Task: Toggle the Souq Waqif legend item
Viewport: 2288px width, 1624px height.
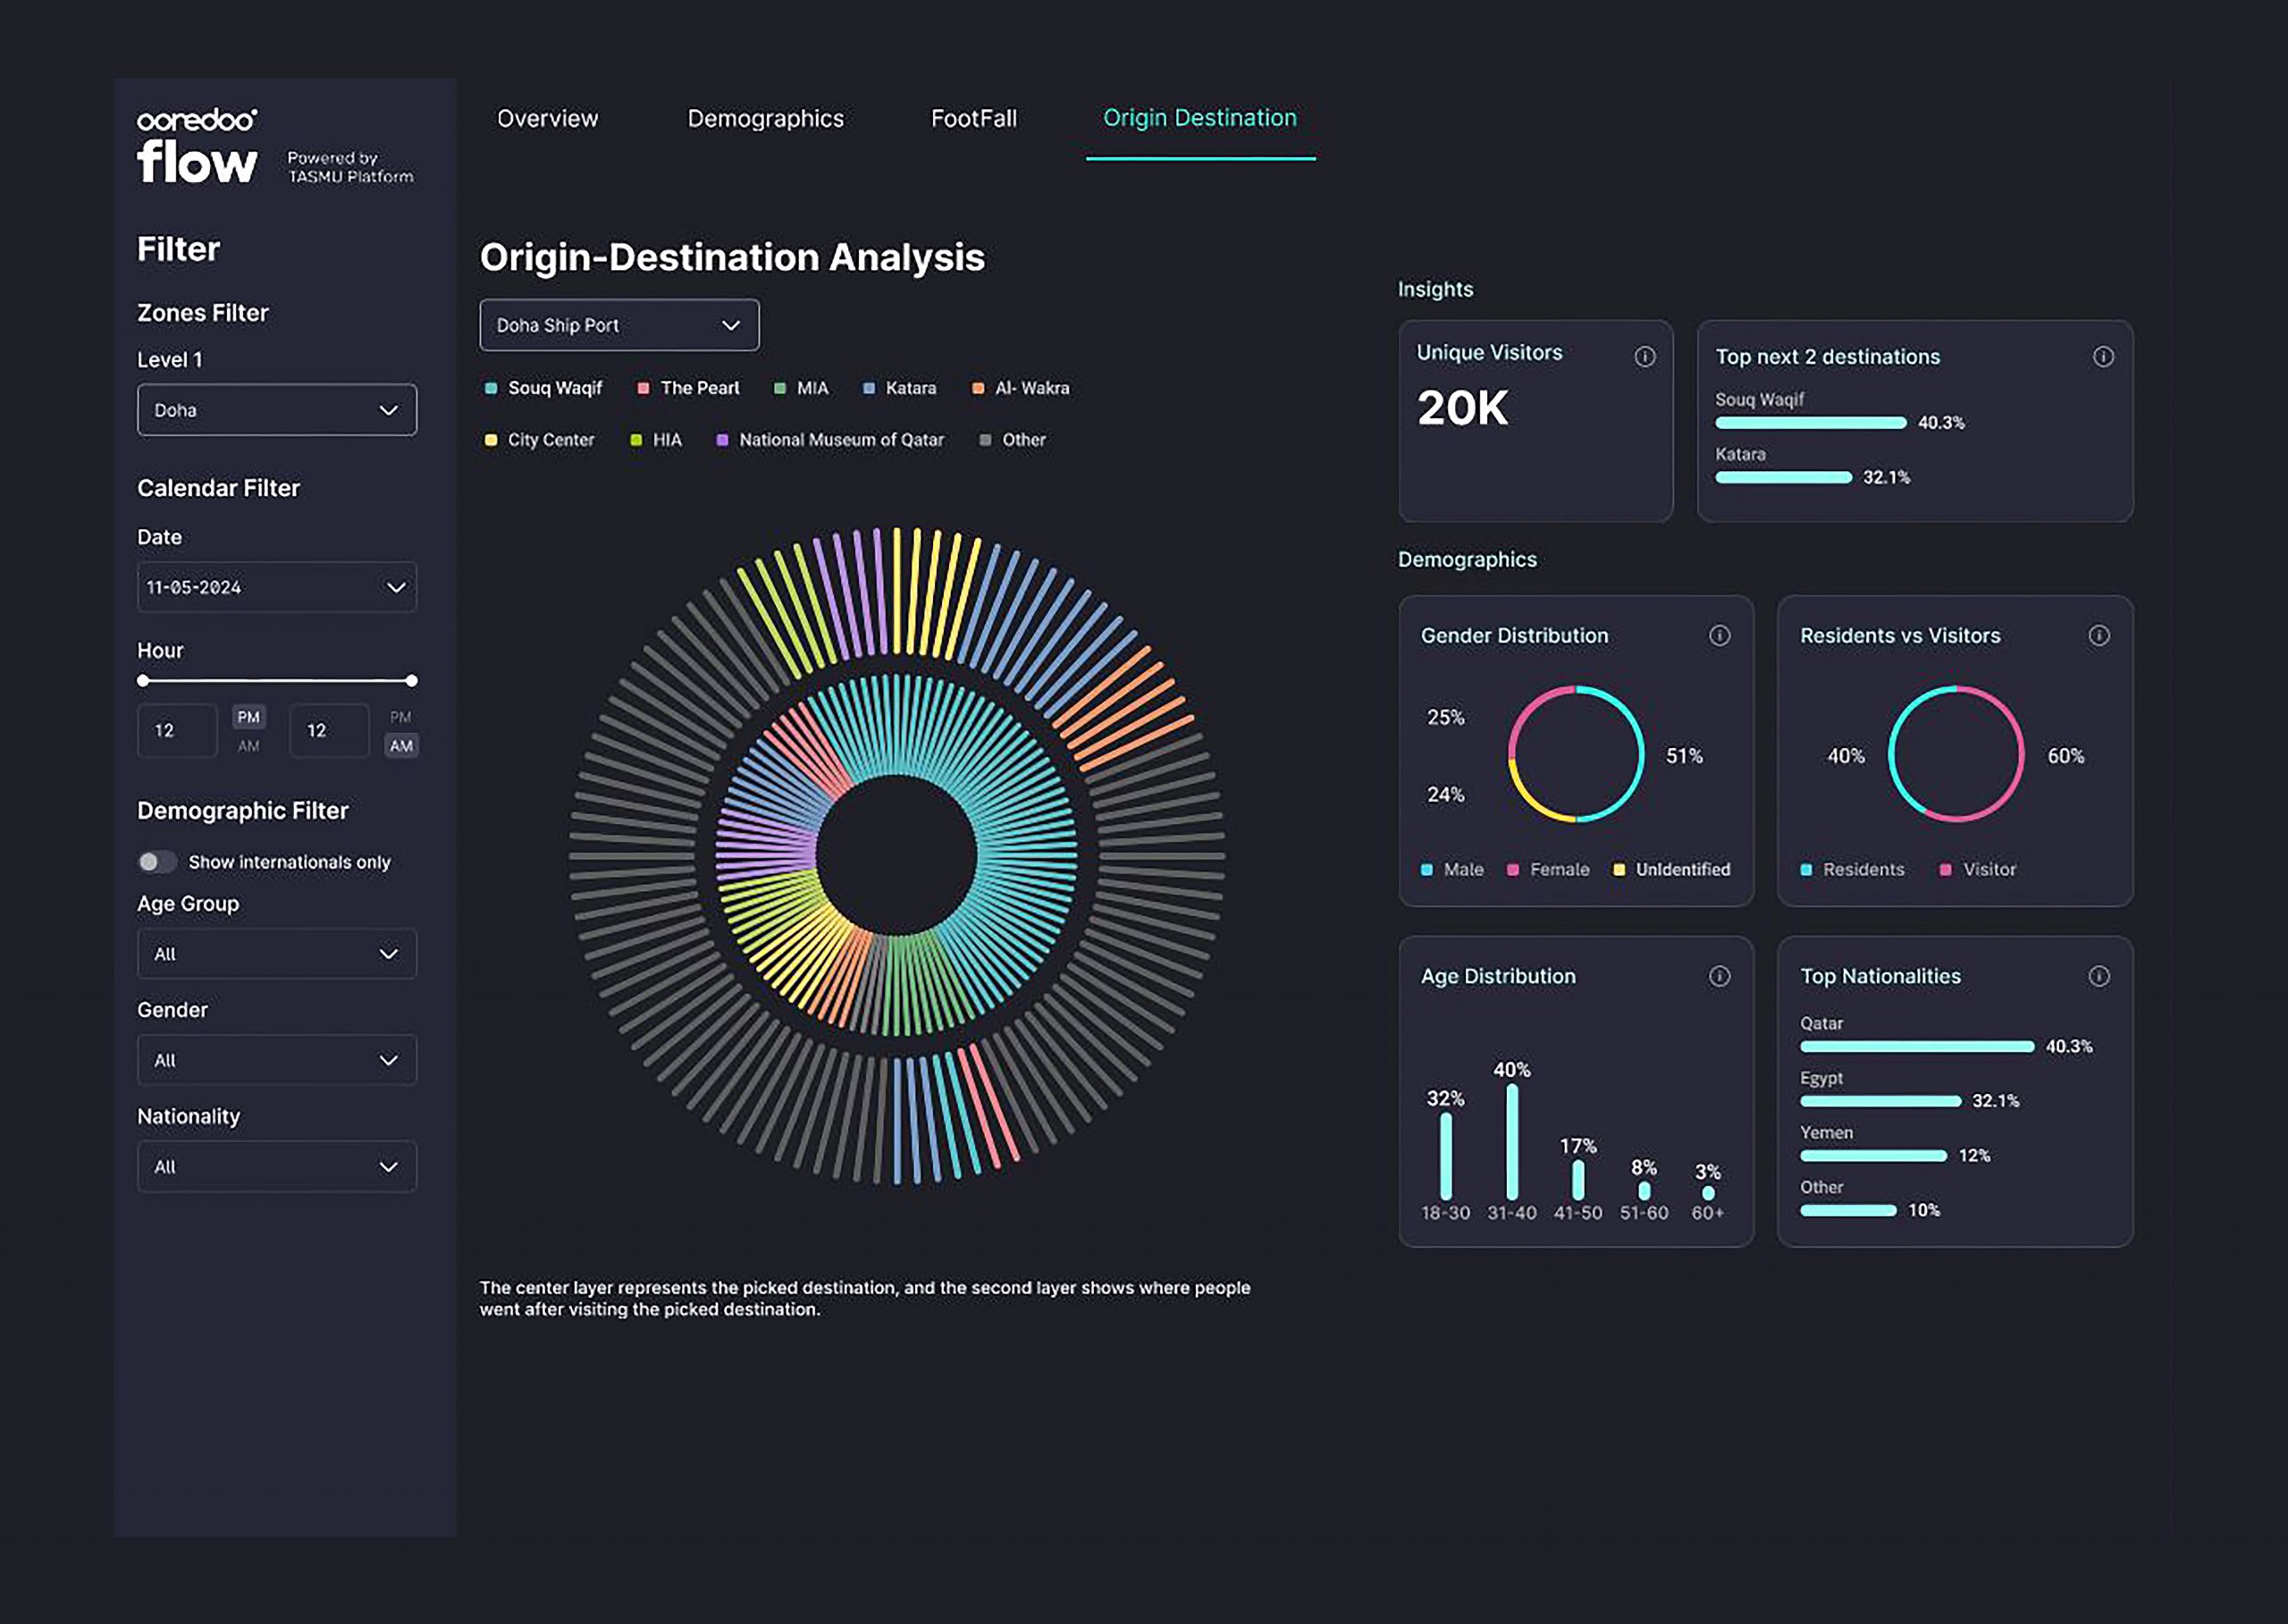Action: pyautogui.click(x=543, y=388)
